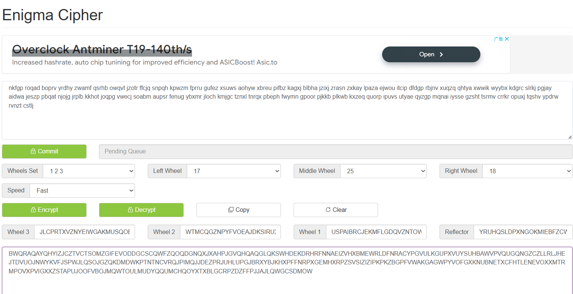Click the Decrypt button
Screen dimensions: 573x294
tap(141, 210)
